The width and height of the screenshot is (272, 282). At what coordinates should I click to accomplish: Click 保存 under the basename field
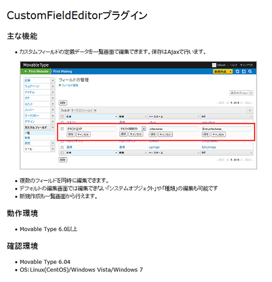pyautogui.click(x=153, y=135)
